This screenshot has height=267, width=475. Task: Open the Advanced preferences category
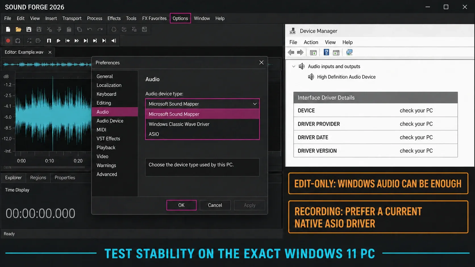pos(107,174)
